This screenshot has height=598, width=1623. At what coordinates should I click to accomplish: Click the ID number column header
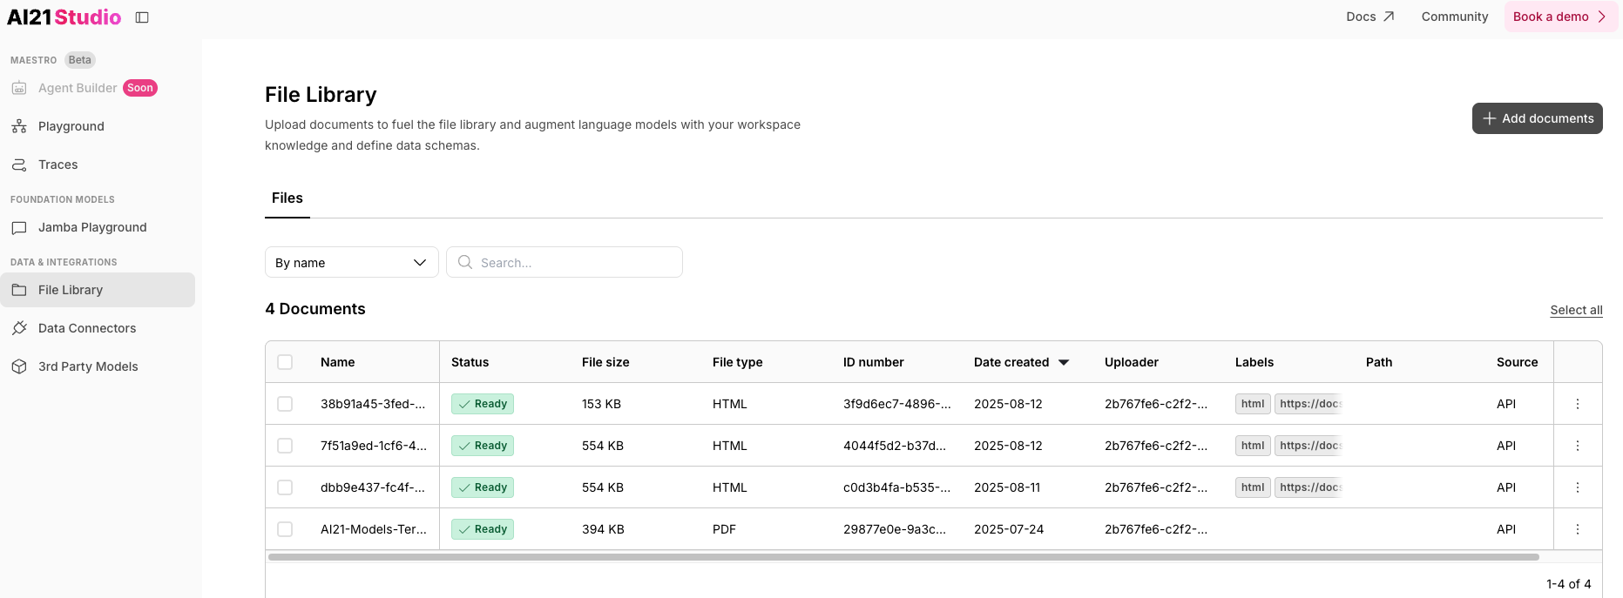[873, 362]
